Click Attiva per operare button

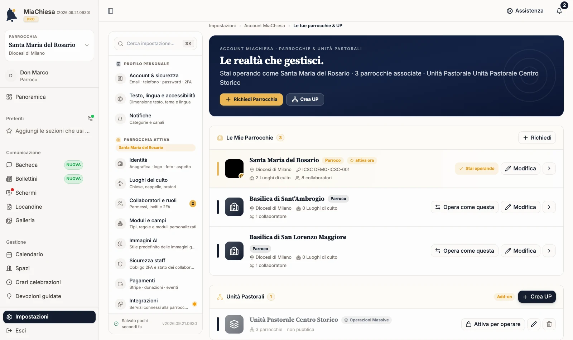pos(493,324)
